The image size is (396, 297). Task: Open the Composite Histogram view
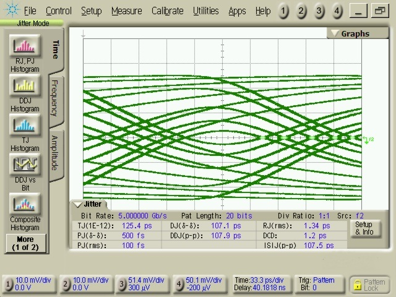[x=25, y=204]
